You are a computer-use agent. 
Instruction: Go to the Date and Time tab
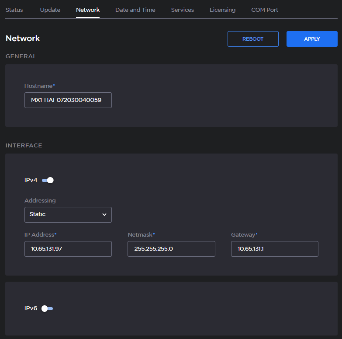click(x=135, y=10)
